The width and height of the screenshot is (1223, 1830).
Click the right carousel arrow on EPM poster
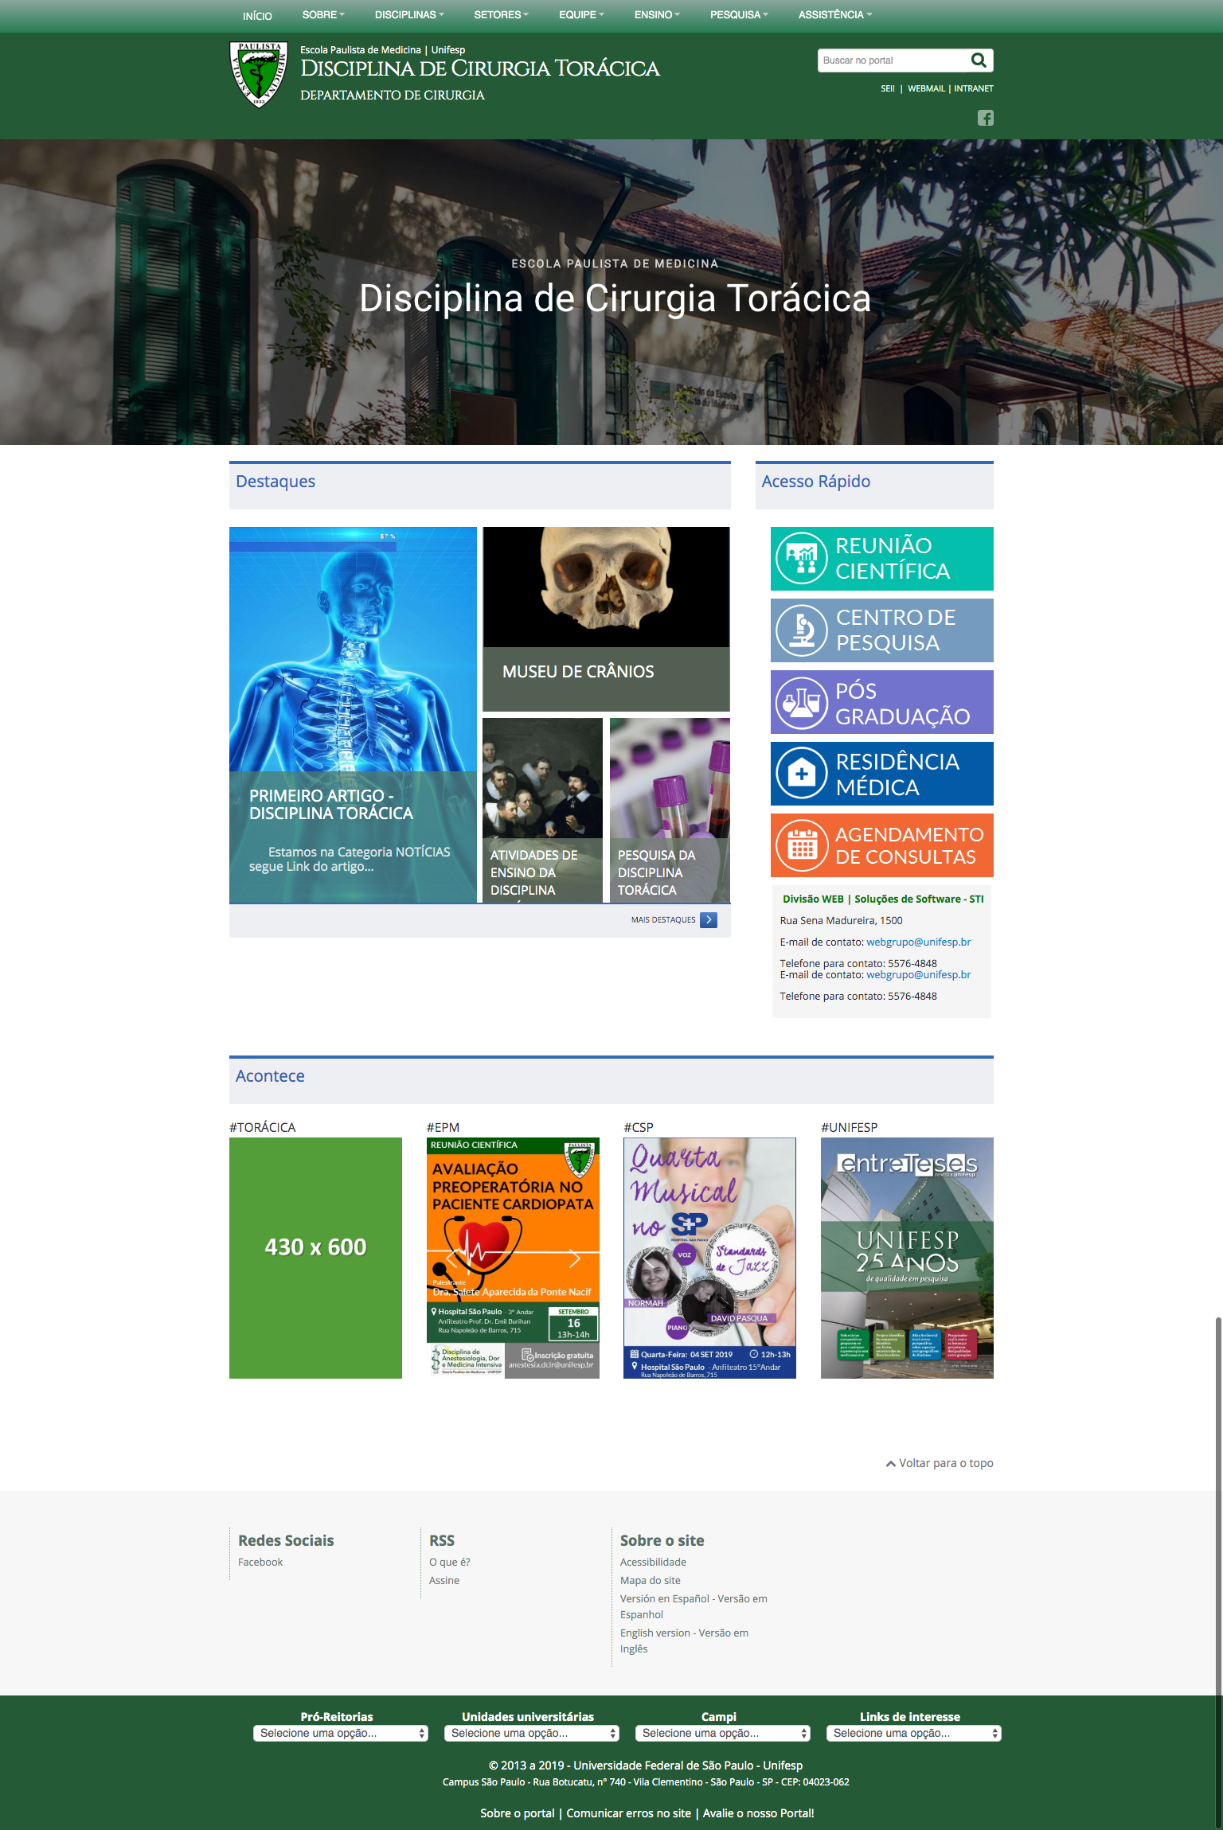tap(575, 1259)
